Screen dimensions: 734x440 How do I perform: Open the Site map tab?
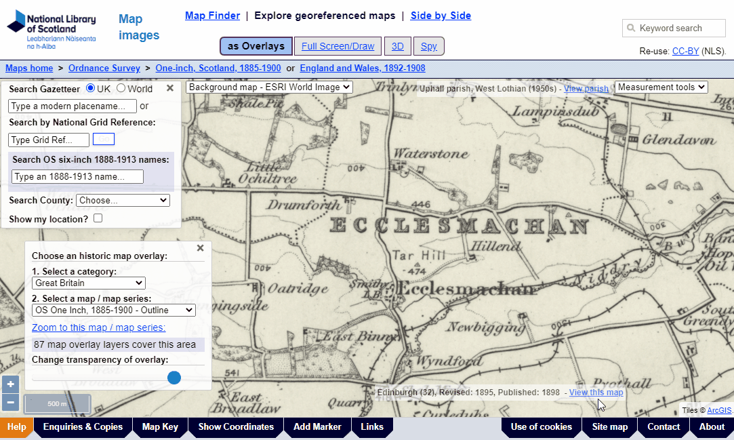(x=609, y=427)
